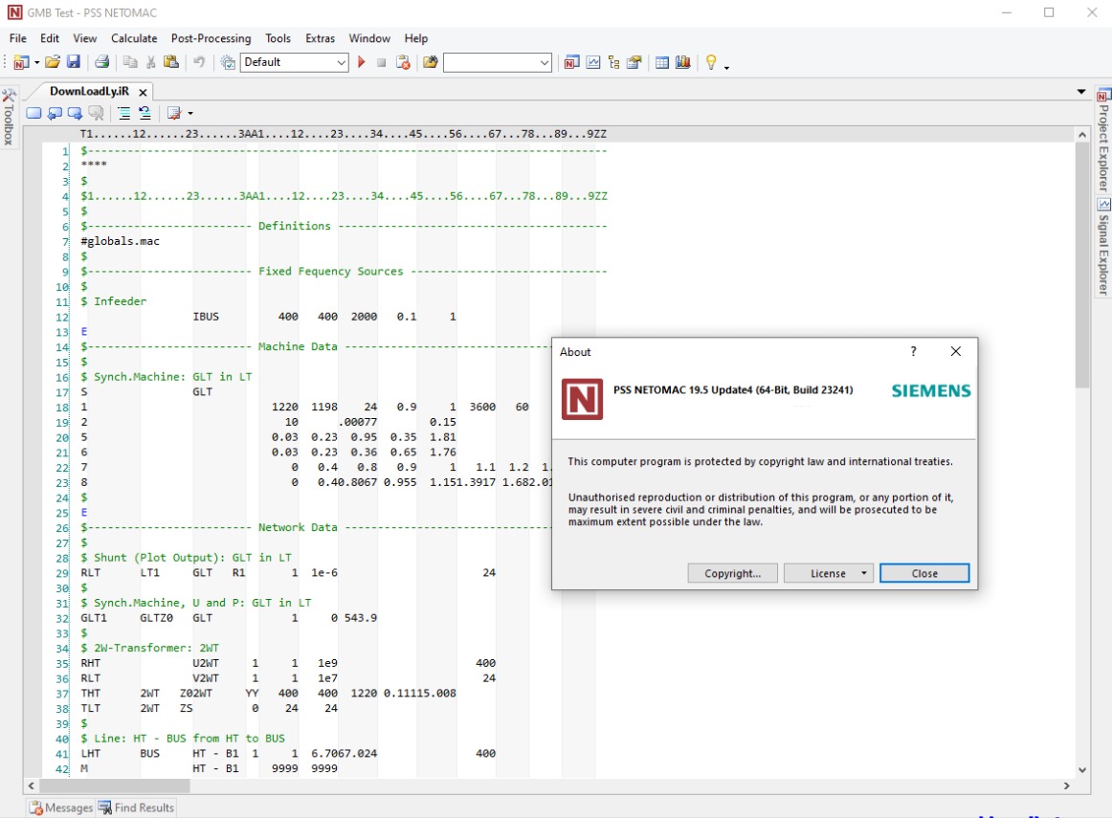The width and height of the screenshot is (1112, 818).
Task: Open the Find Results tab at bottom
Action: (136, 808)
